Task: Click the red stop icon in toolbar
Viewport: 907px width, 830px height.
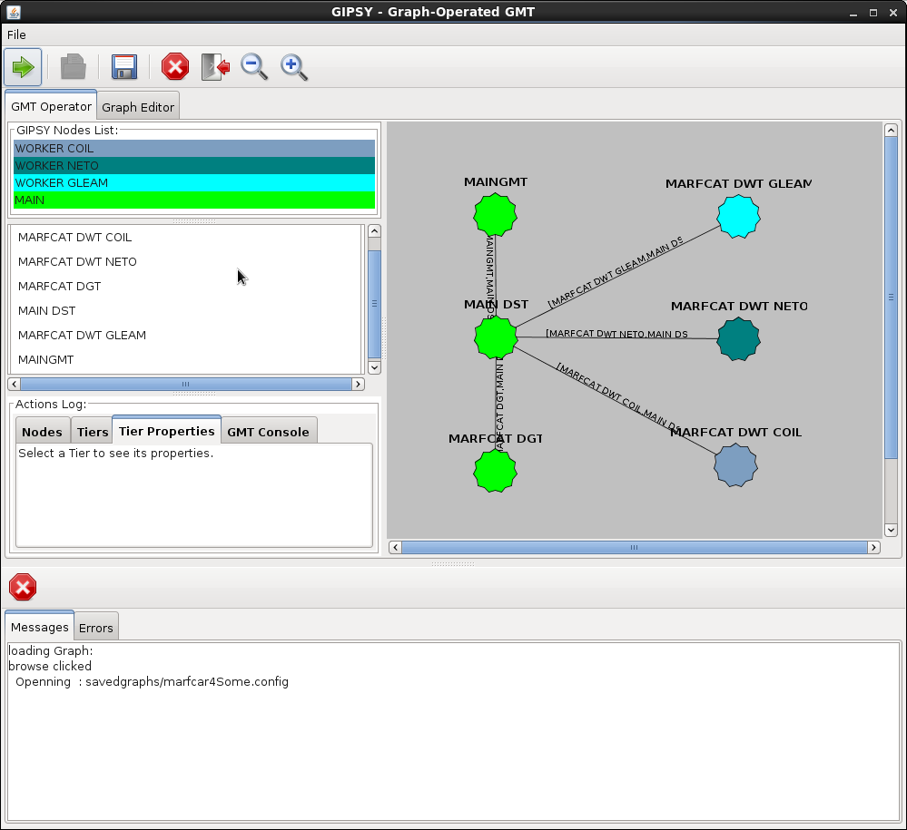Action: coord(174,67)
